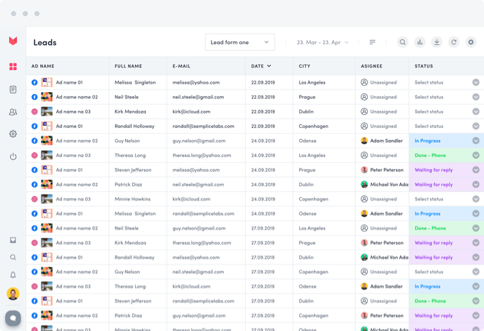Click the filter lines icon in toolbar
Screen dimensions: 484x331
click(372, 42)
